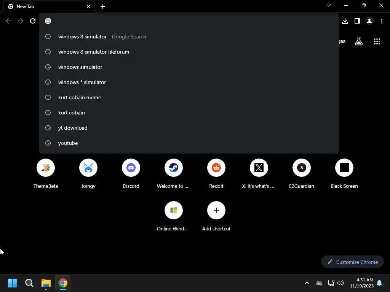
Task: Open Windows taskbar search
Action: pyautogui.click(x=29, y=283)
